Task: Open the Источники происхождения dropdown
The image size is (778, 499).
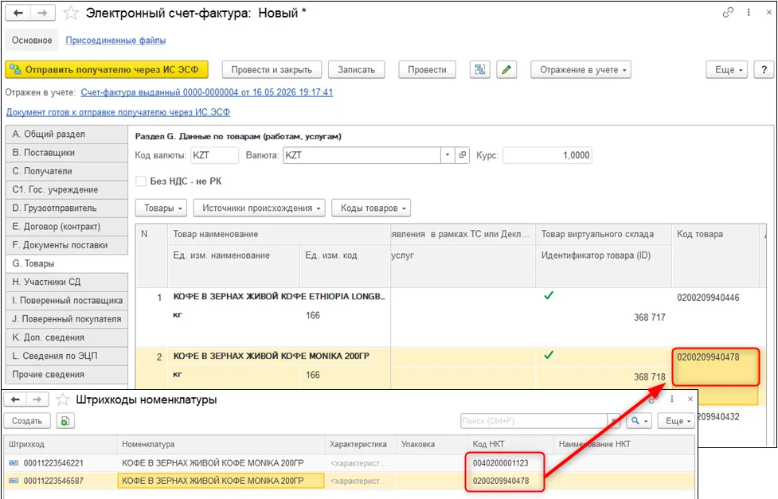Action: point(259,209)
